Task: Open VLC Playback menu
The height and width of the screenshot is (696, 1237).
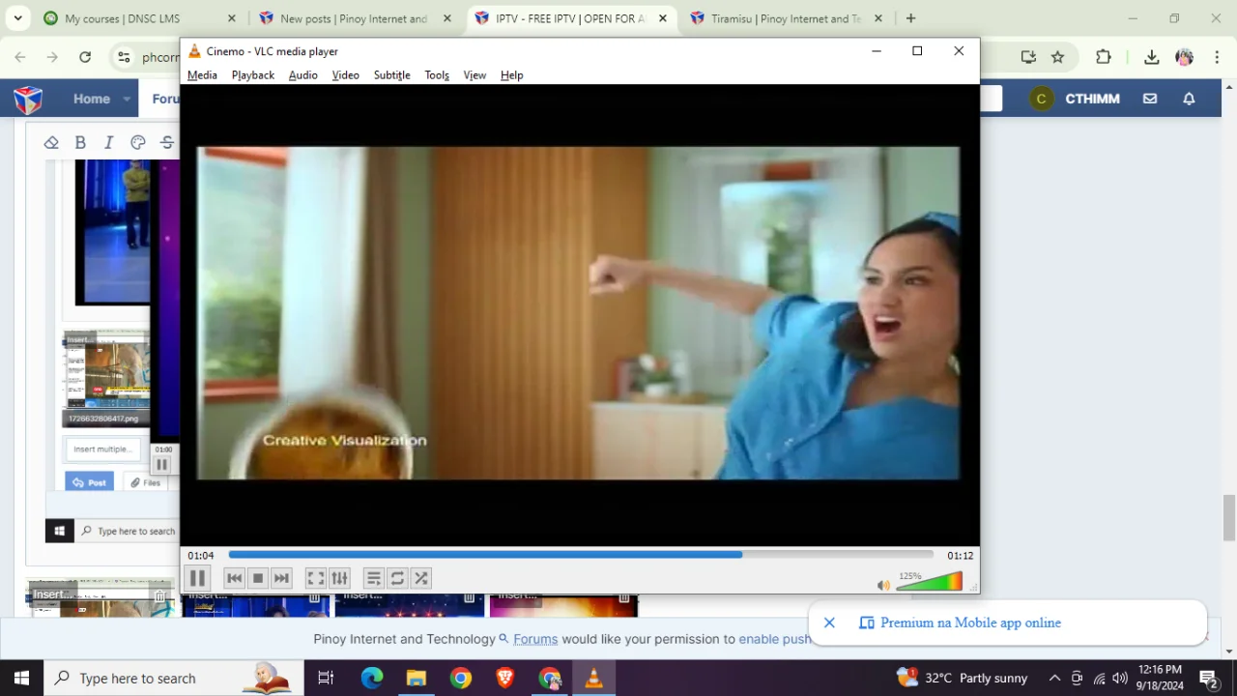Action: click(x=253, y=75)
